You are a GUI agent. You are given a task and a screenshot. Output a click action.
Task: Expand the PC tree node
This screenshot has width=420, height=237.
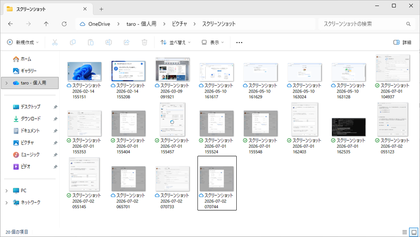tap(7, 191)
